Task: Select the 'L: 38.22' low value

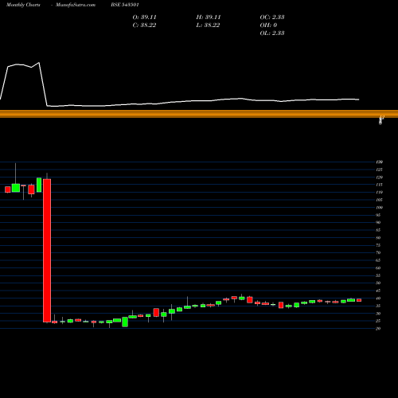Action: tap(208, 25)
